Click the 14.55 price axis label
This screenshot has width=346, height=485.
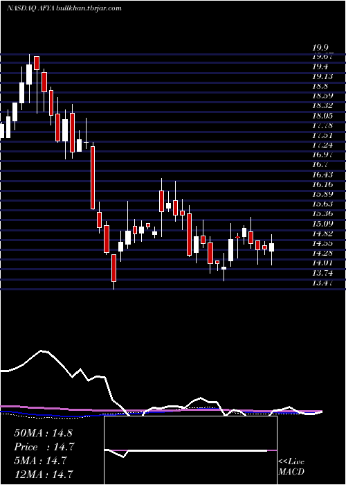322,244
